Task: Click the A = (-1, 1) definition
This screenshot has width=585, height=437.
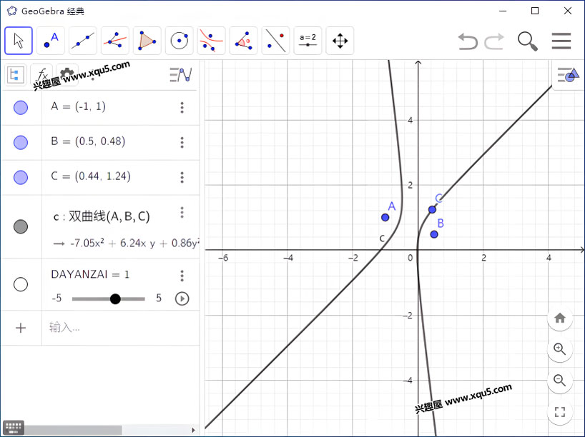Action: 79,106
